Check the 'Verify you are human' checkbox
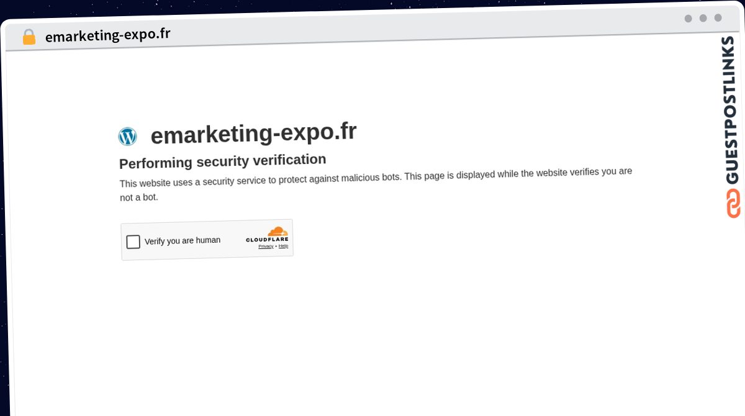 (x=133, y=242)
